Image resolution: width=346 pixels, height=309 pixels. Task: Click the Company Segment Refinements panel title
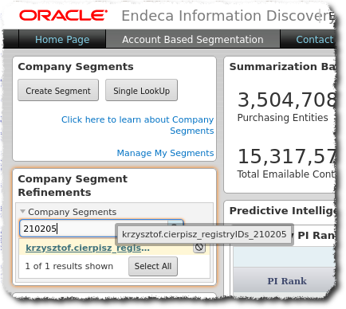[73, 186]
